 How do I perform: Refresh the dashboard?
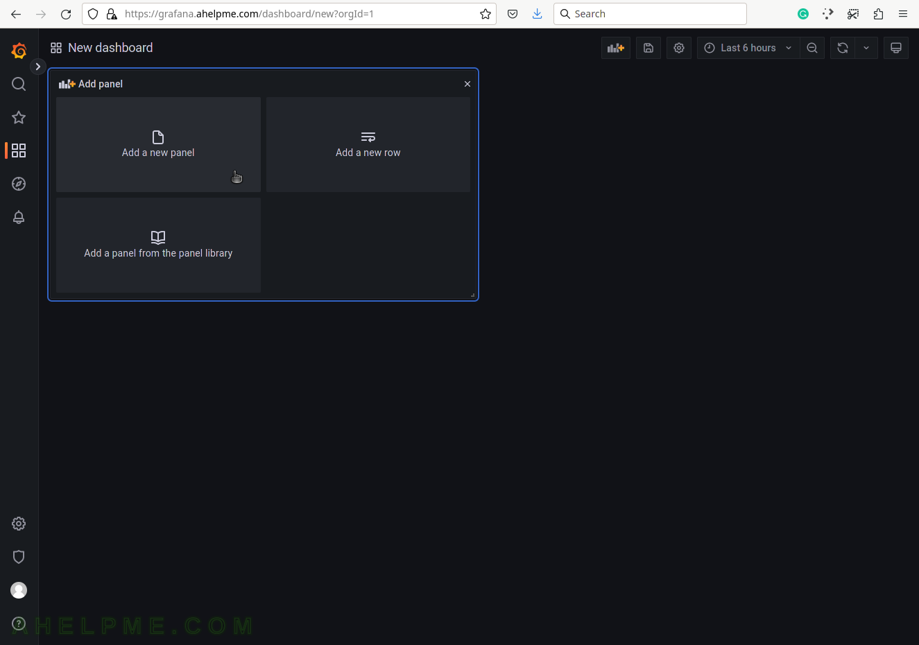843,48
